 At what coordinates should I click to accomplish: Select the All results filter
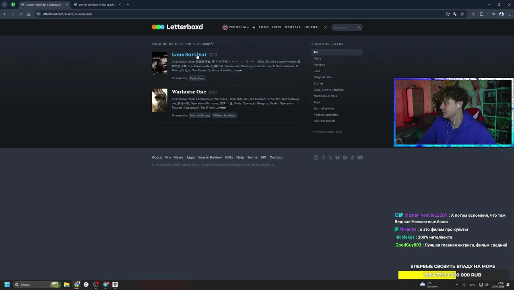pos(337,52)
